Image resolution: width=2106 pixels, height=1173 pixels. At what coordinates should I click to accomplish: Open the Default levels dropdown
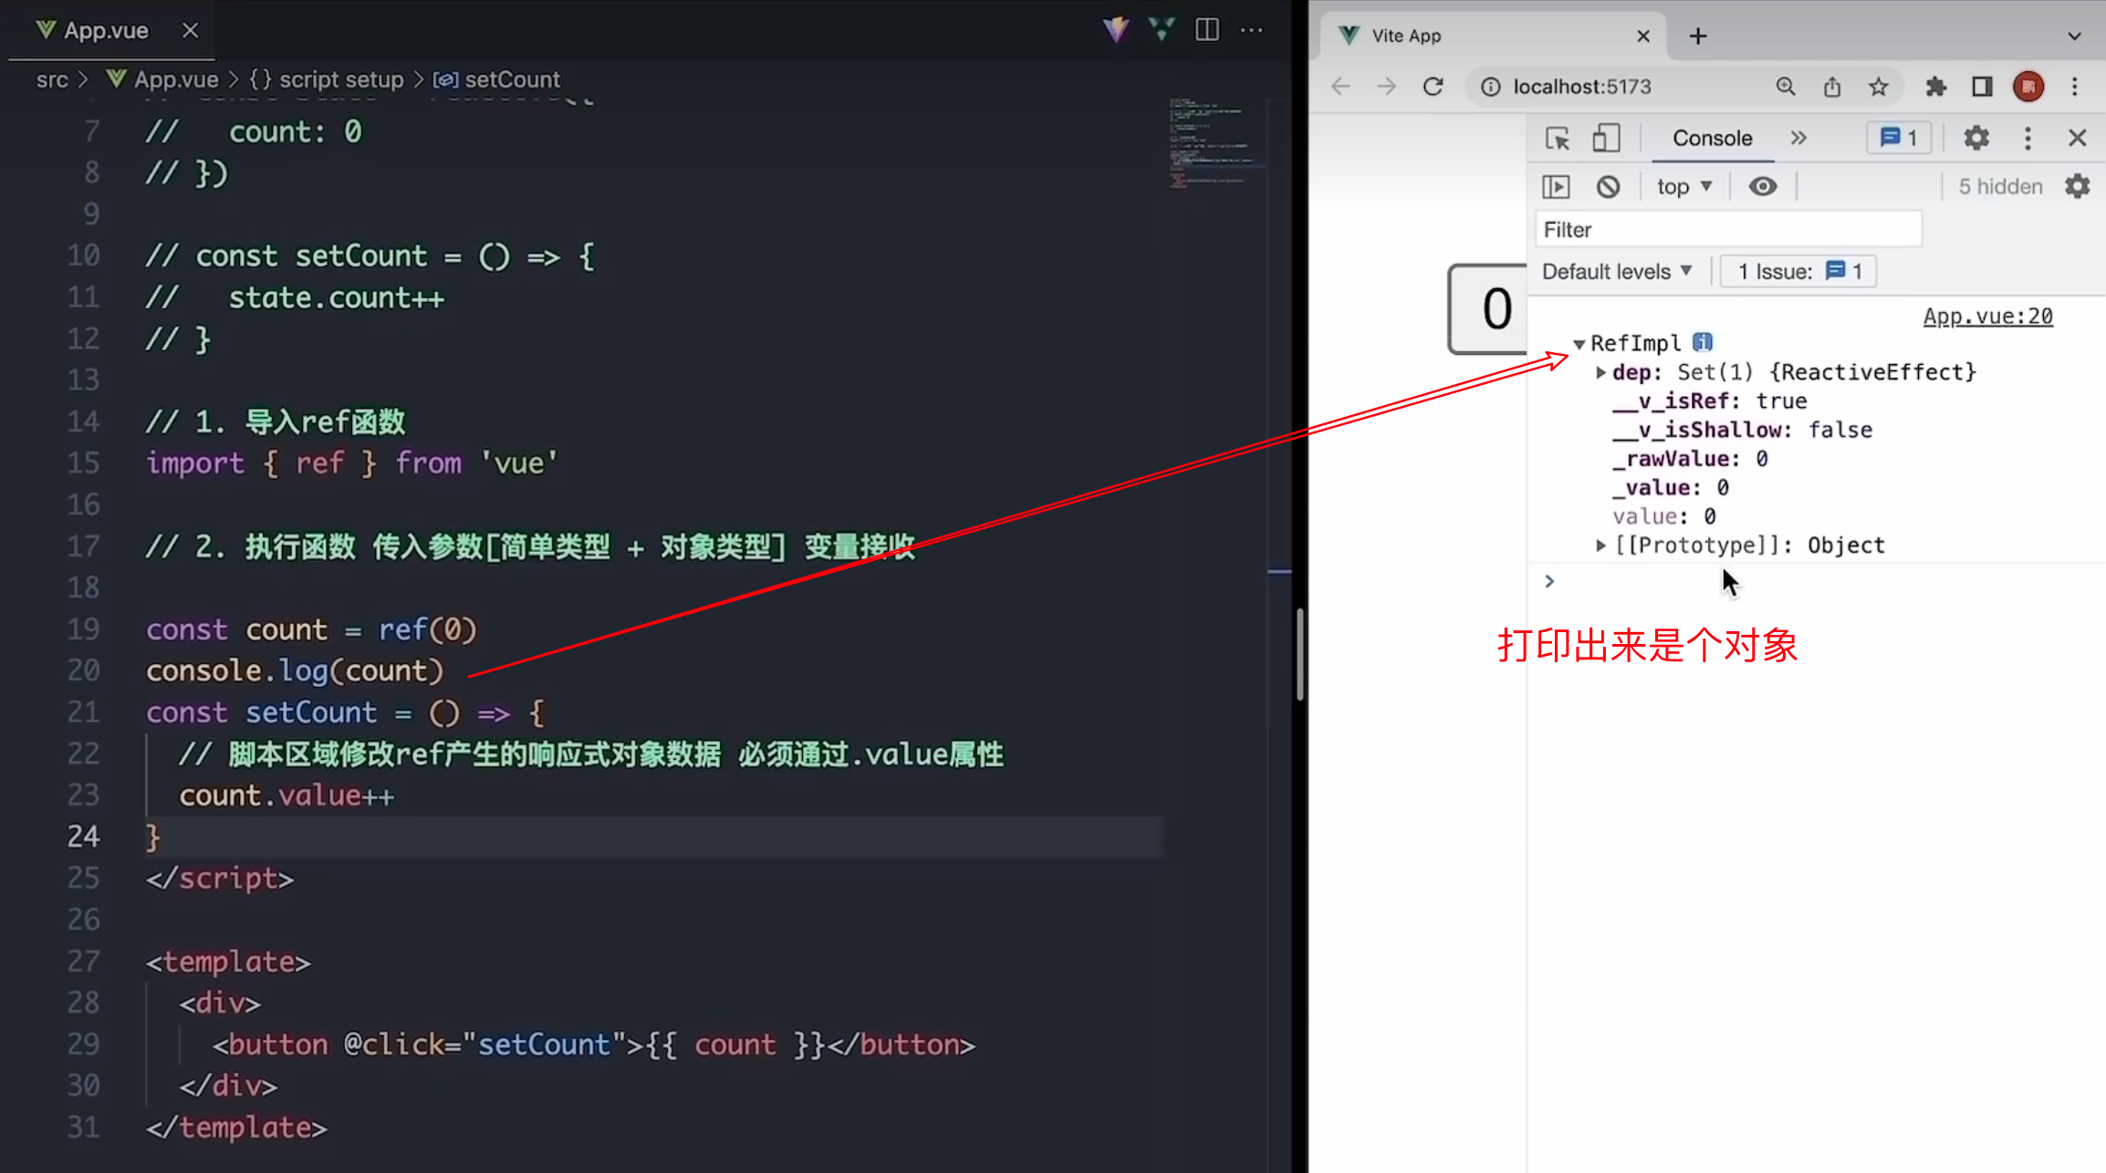[1617, 271]
